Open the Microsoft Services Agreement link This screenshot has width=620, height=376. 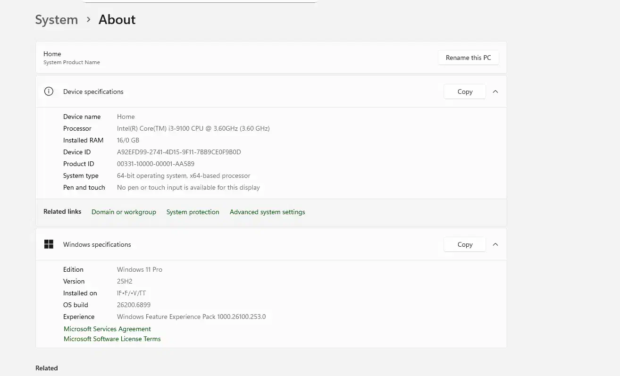(x=107, y=329)
